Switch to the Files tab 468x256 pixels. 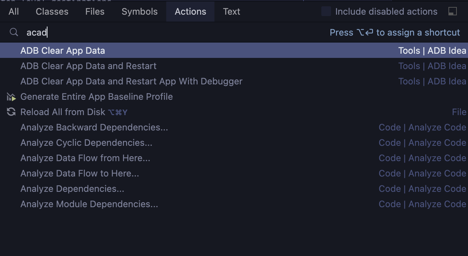click(94, 11)
